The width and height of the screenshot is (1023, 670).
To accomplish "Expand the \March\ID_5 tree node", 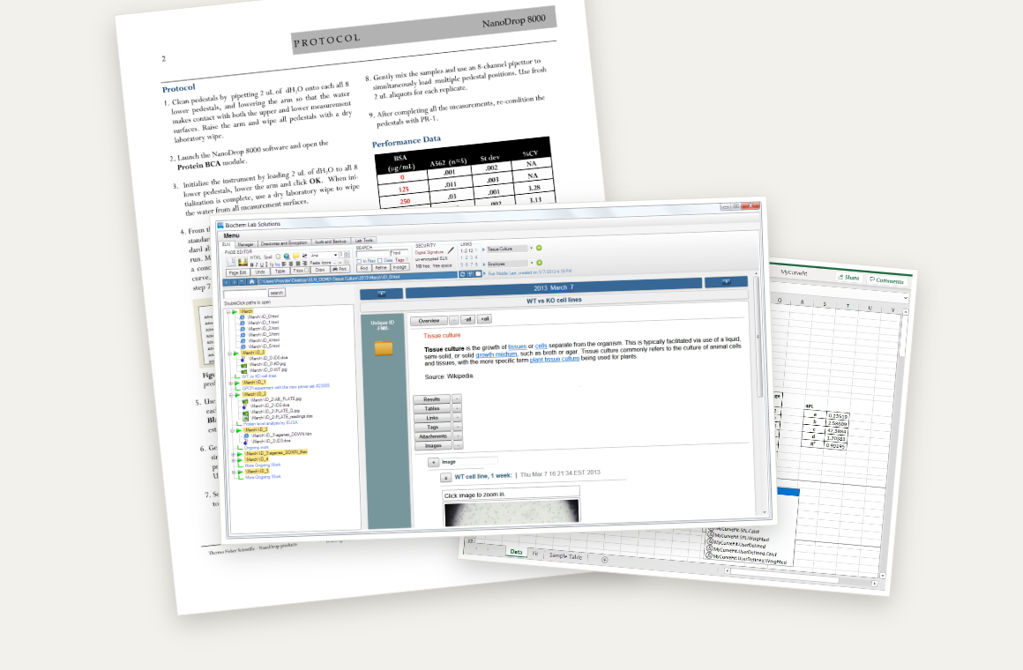I will (x=234, y=472).
